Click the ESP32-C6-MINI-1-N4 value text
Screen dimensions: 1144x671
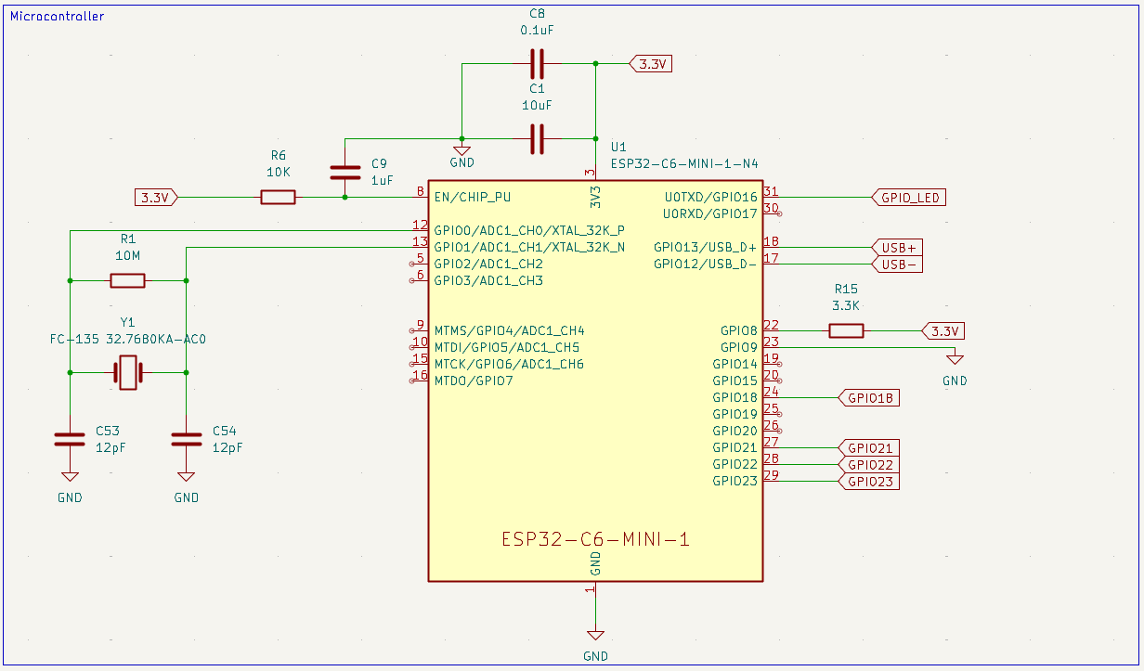tap(684, 163)
